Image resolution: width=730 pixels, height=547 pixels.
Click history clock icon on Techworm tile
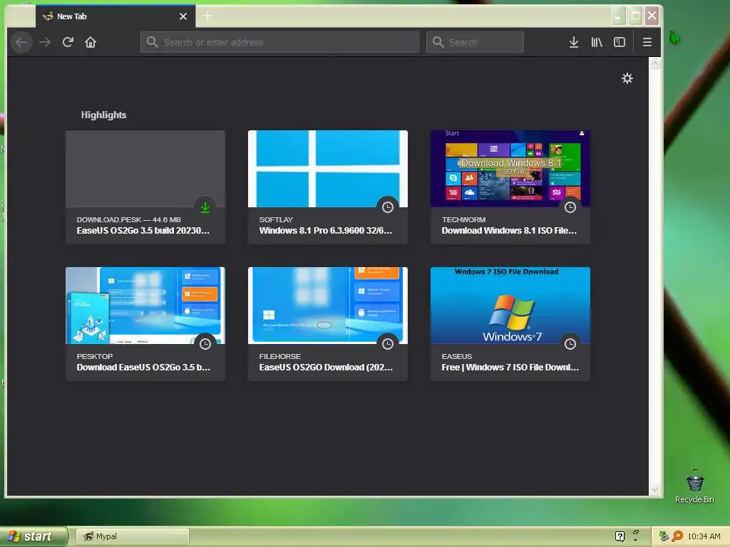570,207
